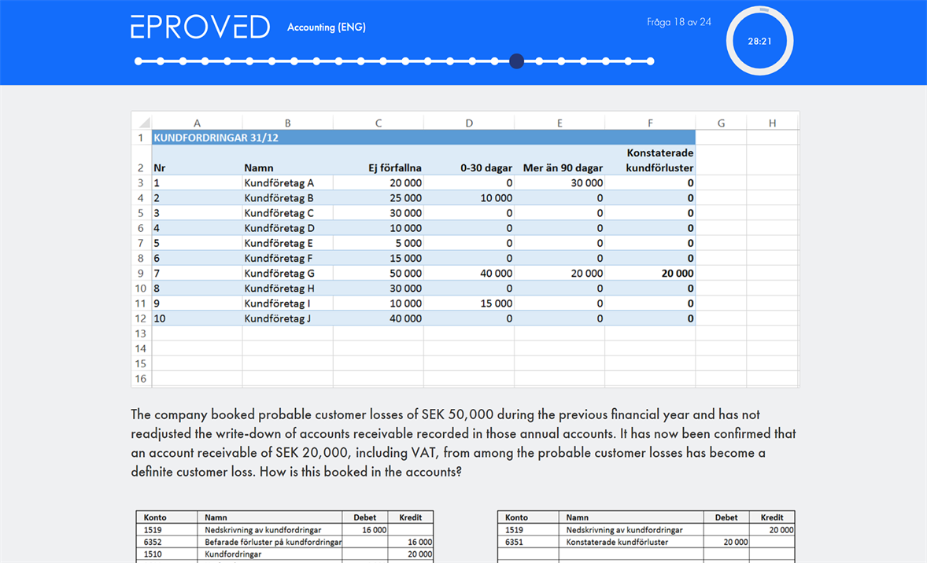The height and width of the screenshot is (563, 927).
Task: Click the spreadsheet select-all corner triangle
Action: point(142,123)
